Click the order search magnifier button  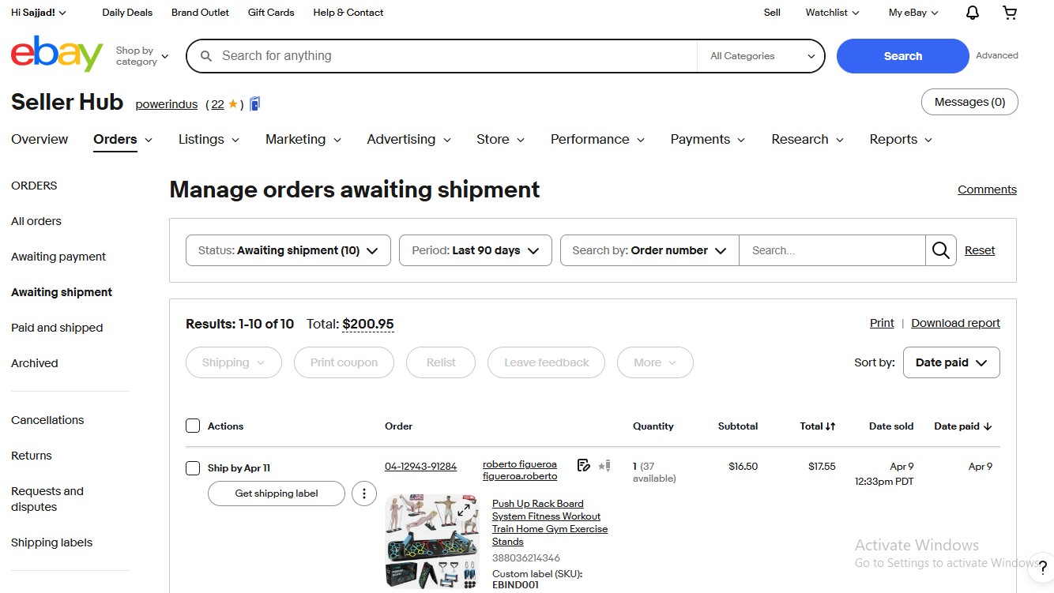click(x=940, y=250)
